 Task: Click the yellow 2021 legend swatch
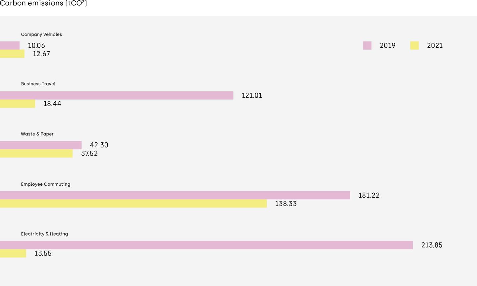[x=414, y=45]
